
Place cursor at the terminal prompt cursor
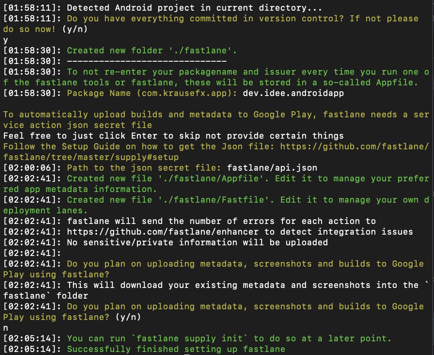click(187, 354)
